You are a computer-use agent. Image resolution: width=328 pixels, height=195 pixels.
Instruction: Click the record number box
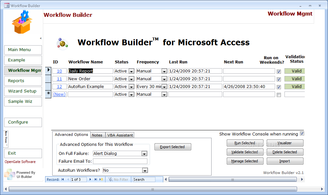tap(79, 179)
